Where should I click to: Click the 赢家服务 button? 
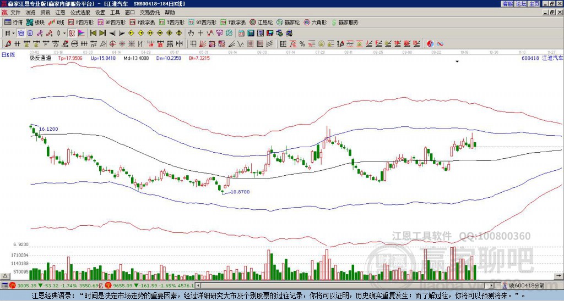point(345,22)
